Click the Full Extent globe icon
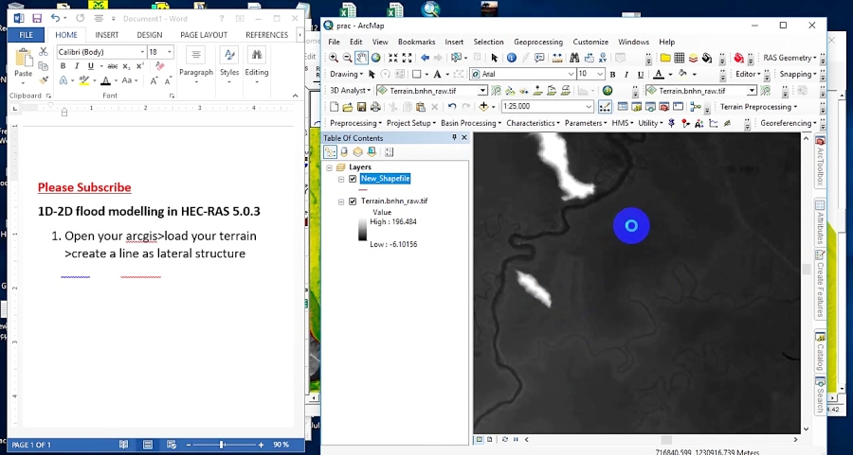 [x=376, y=58]
